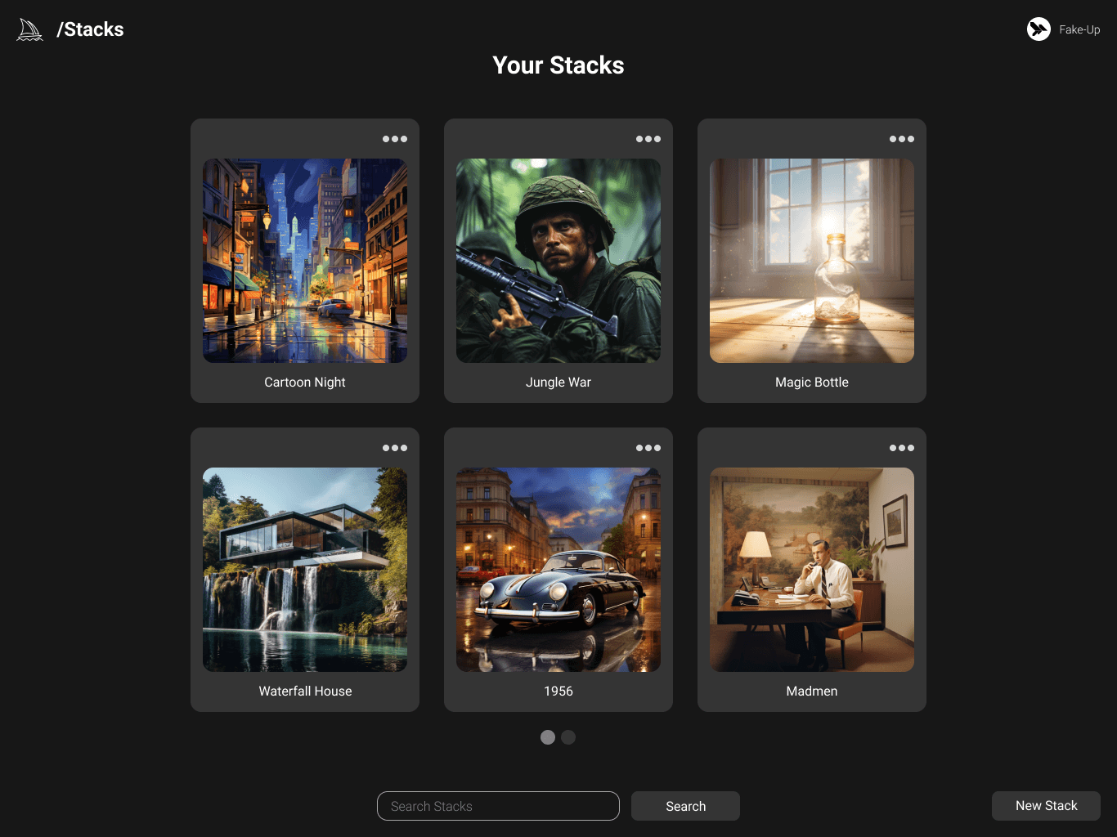Viewport: 1117px width, 837px height.
Task: Open options menu for 1956 stack
Action: tap(648, 448)
